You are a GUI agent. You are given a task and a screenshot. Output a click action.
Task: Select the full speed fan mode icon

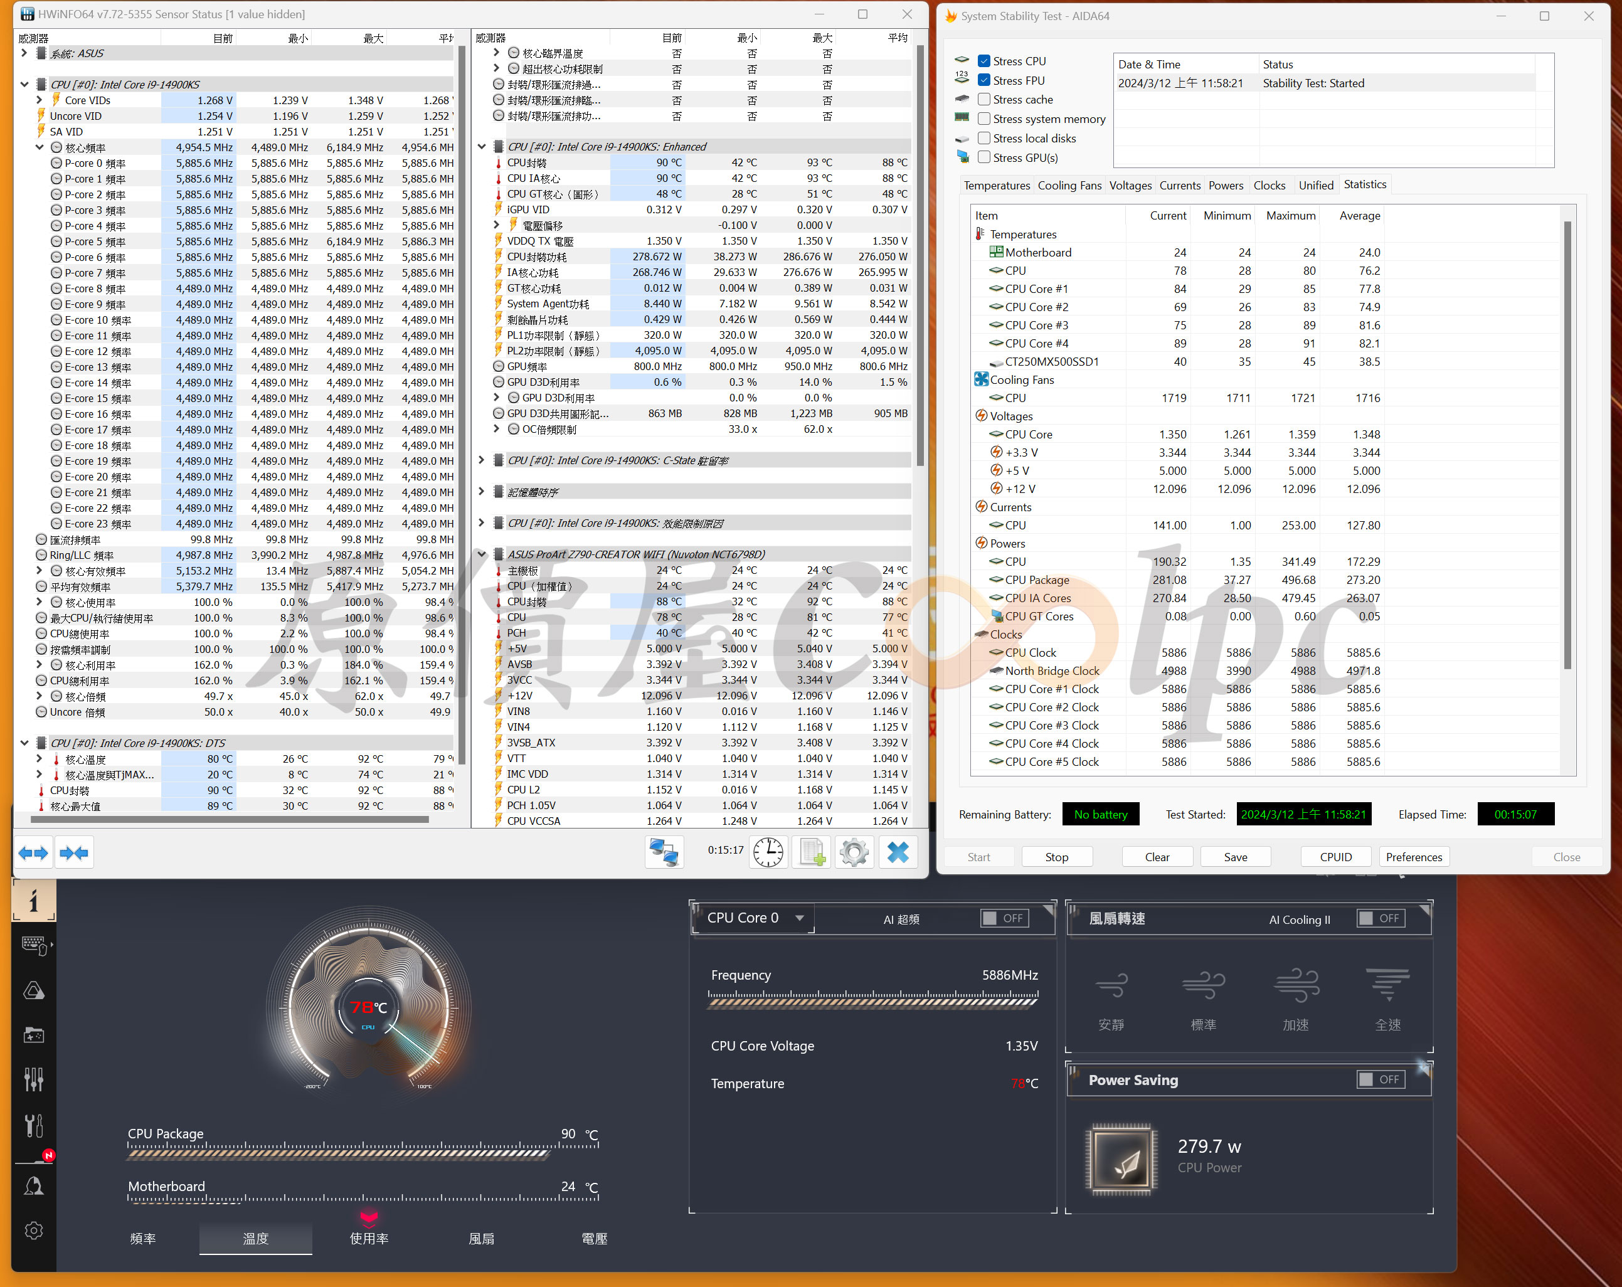[x=1387, y=985]
